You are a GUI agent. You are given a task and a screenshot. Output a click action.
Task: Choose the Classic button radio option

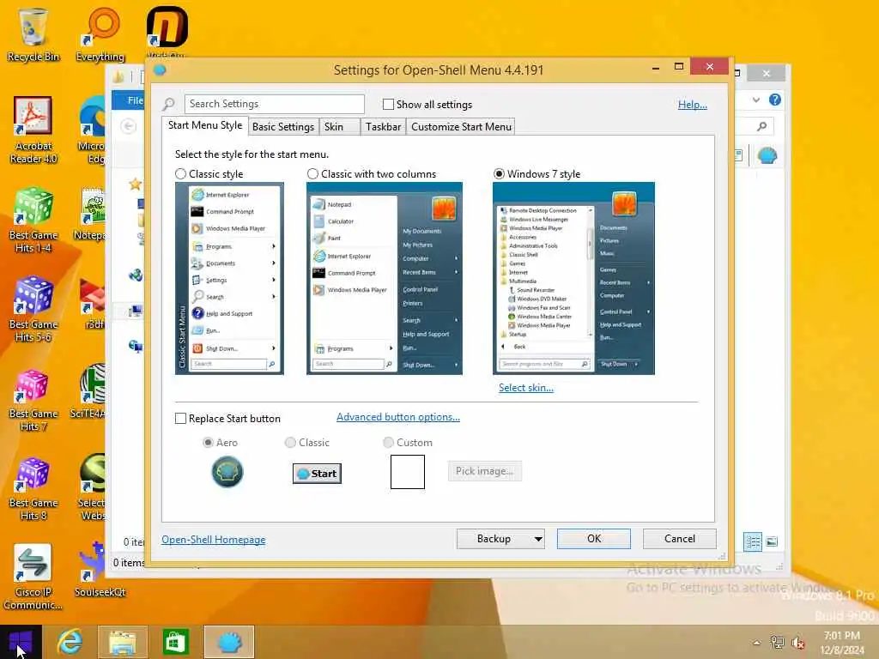[290, 443]
